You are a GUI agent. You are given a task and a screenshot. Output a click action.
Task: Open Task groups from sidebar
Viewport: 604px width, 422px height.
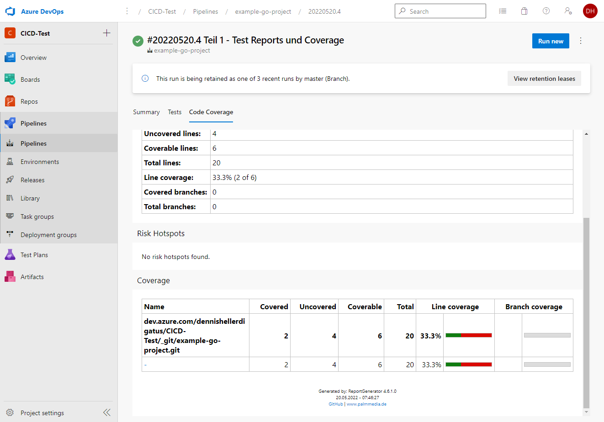37,216
